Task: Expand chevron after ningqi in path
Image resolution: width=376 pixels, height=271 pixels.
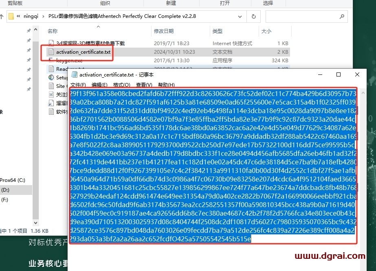Action: click(x=43, y=16)
